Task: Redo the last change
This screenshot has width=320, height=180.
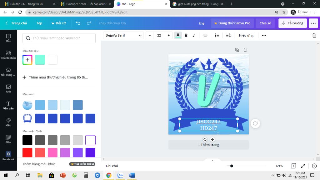Action: 89,23
